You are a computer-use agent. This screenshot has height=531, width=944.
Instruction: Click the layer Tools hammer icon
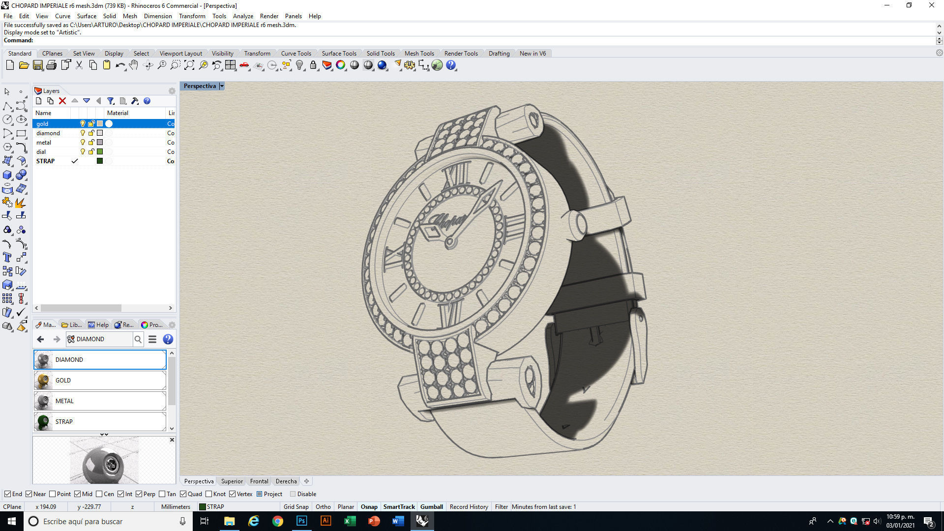pyautogui.click(x=135, y=101)
